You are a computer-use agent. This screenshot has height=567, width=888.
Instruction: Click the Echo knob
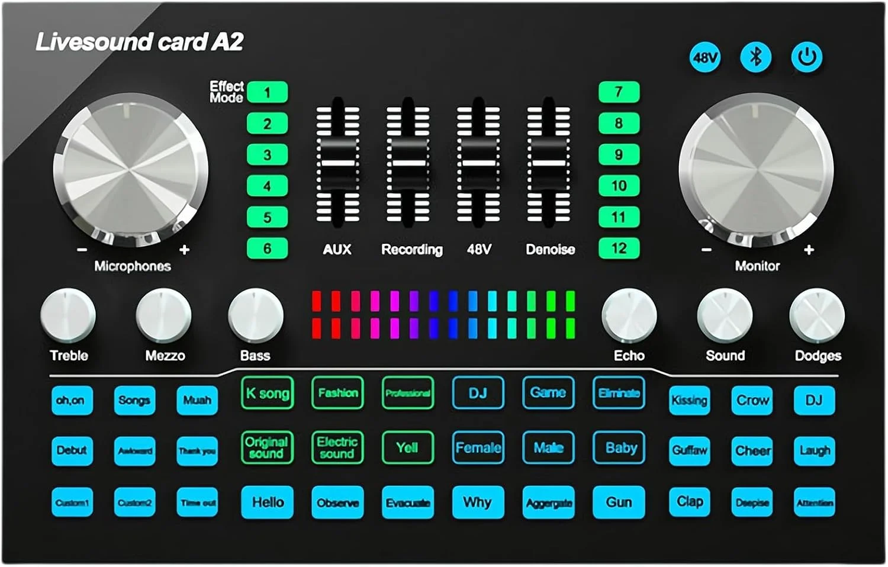(629, 316)
